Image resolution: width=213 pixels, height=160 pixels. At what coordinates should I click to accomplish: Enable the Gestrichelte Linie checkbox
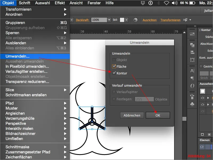[x=201, y=66]
